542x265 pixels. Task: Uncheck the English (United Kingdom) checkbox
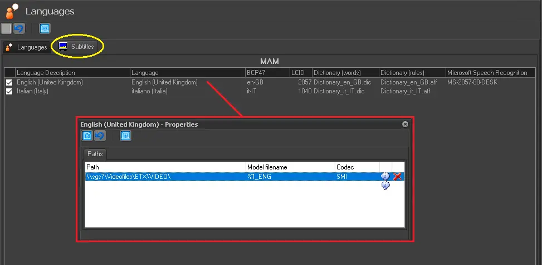9,82
